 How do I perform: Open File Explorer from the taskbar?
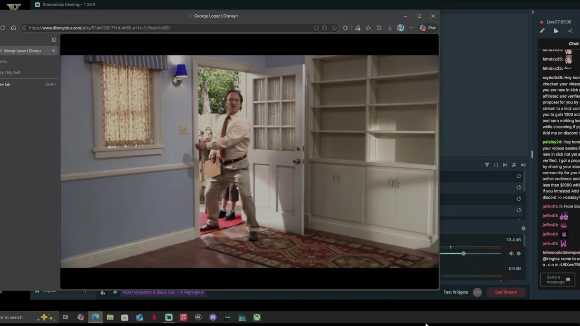pos(110,317)
